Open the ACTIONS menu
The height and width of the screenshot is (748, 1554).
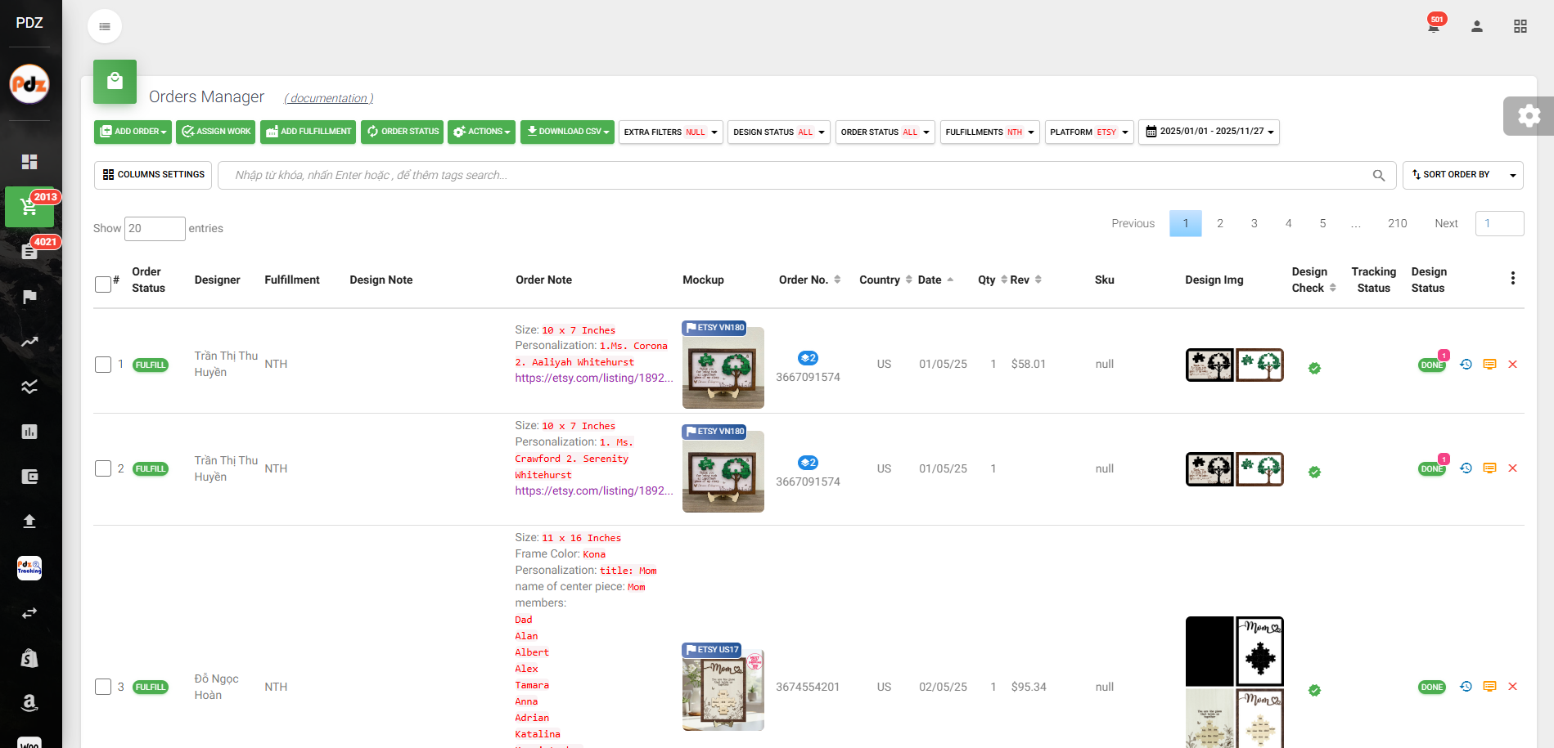[x=481, y=132]
